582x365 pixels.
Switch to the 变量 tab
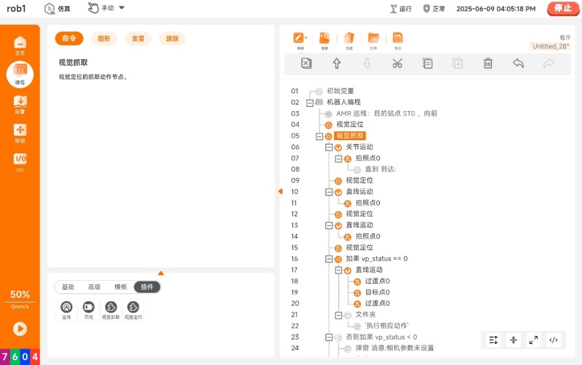coord(138,38)
